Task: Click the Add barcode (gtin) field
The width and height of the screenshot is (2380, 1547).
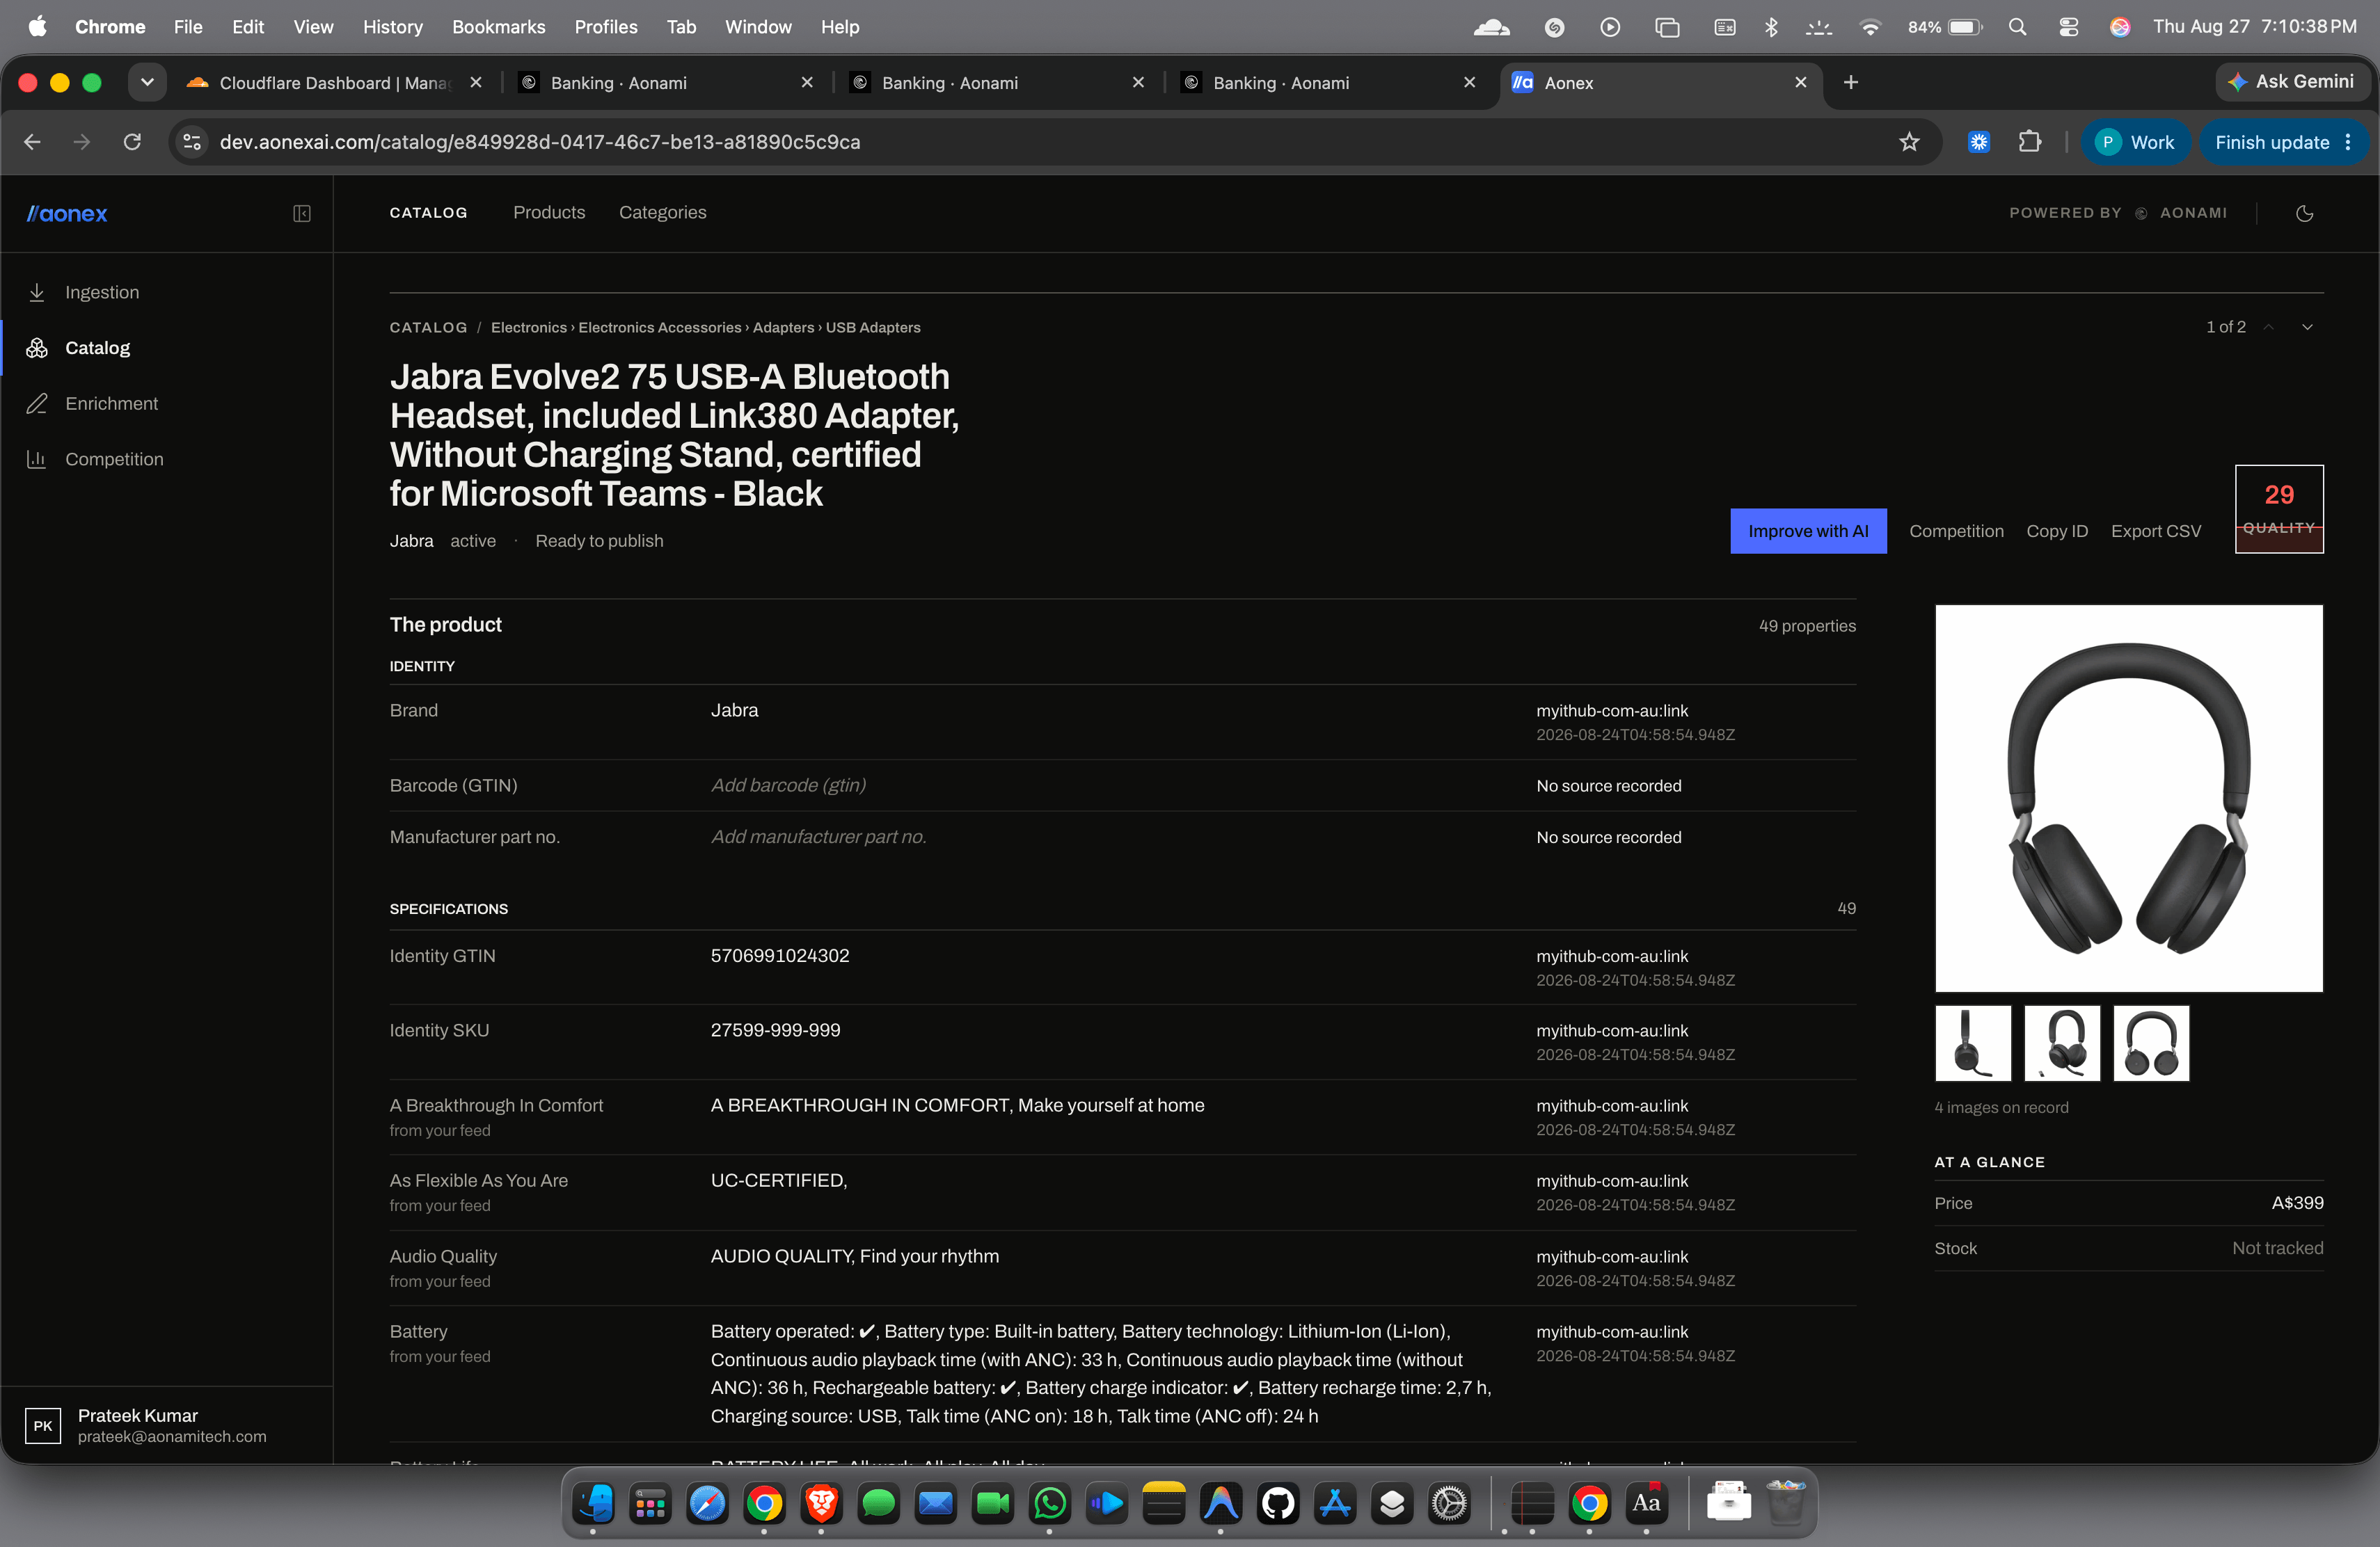Action: click(788, 785)
